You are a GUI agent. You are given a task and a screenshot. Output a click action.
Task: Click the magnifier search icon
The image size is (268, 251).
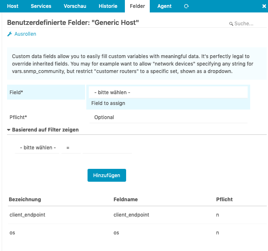coord(231,24)
